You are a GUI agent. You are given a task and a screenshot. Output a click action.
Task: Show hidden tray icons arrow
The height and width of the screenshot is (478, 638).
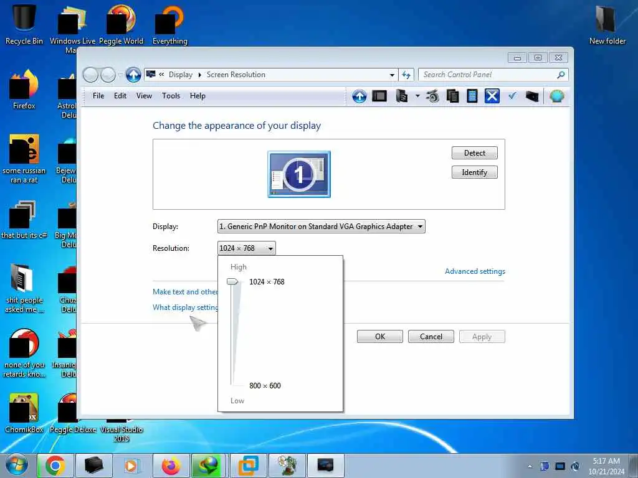click(530, 466)
